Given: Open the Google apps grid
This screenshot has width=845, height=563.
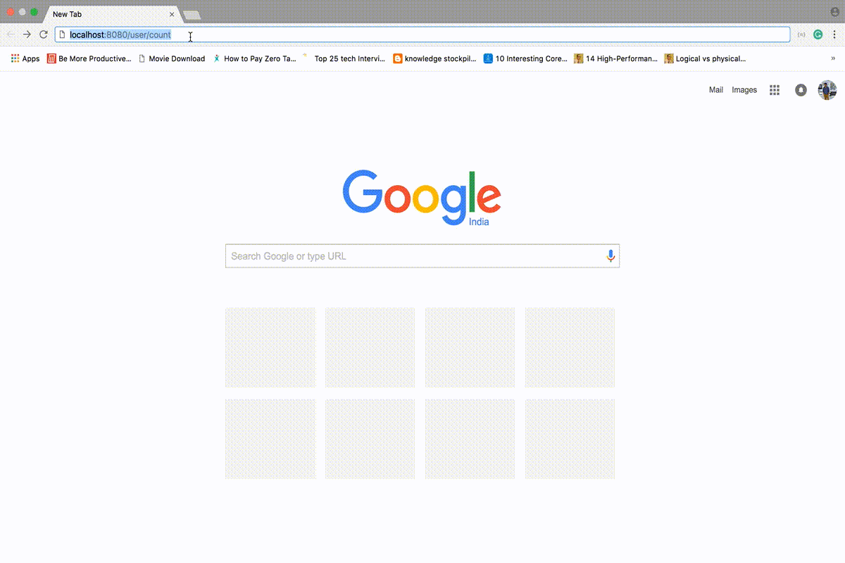Looking at the screenshot, I should [775, 90].
